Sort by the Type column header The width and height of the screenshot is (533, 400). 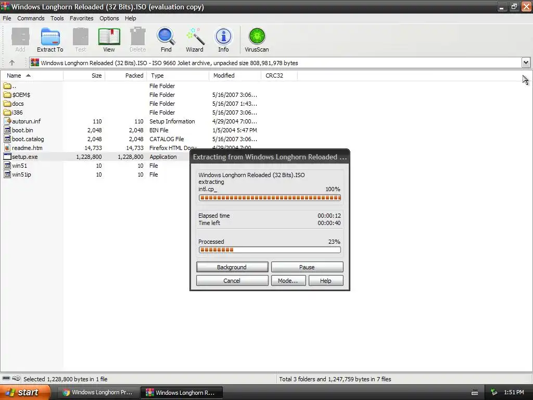(178, 76)
